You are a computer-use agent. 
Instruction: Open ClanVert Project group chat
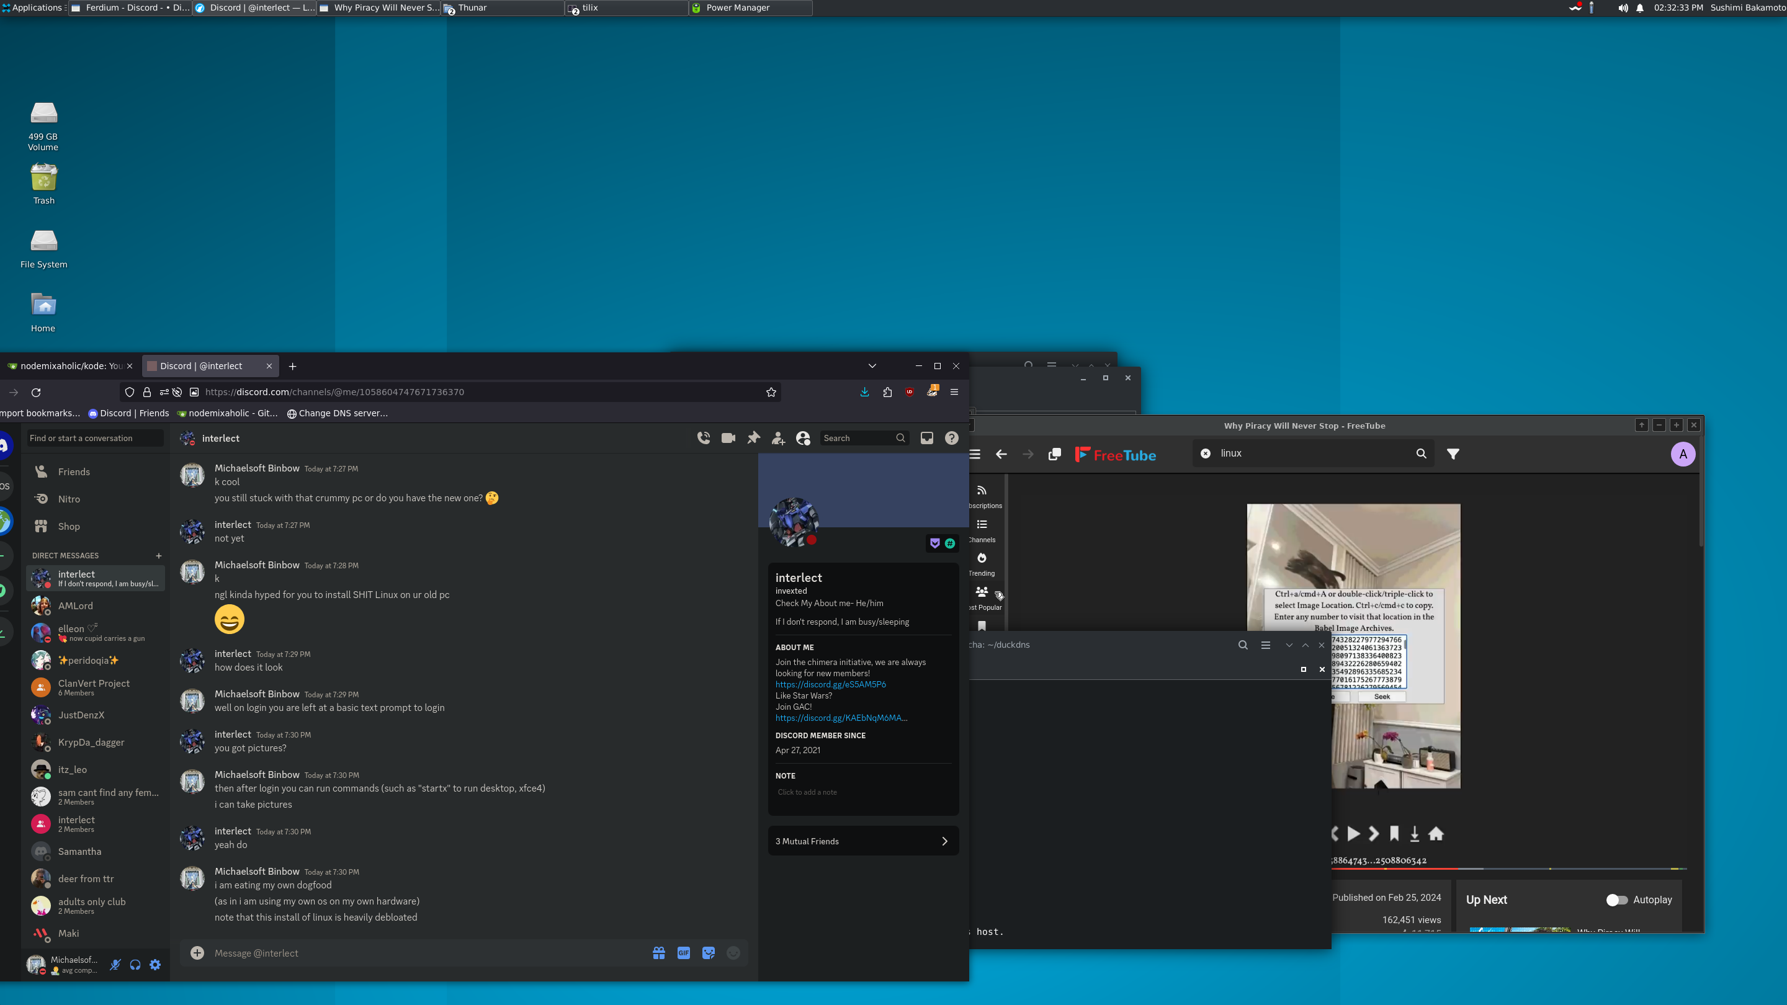point(96,687)
